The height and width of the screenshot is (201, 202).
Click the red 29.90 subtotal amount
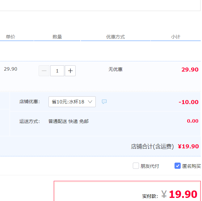(x=190, y=69)
